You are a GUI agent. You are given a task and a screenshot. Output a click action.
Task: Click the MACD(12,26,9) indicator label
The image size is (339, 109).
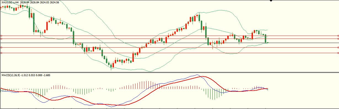(11, 75)
